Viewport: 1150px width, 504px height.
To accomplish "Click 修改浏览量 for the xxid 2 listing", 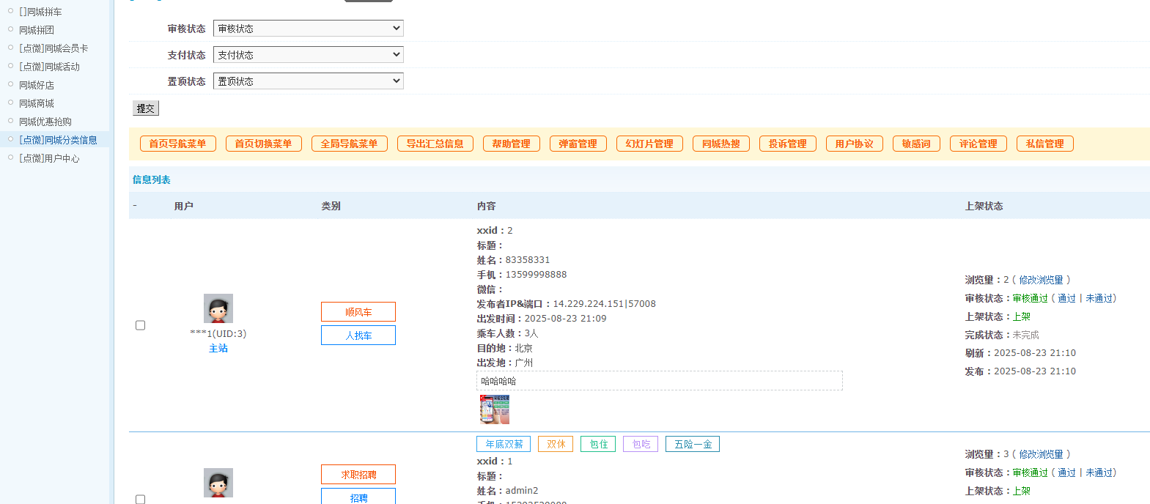I will [1041, 280].
